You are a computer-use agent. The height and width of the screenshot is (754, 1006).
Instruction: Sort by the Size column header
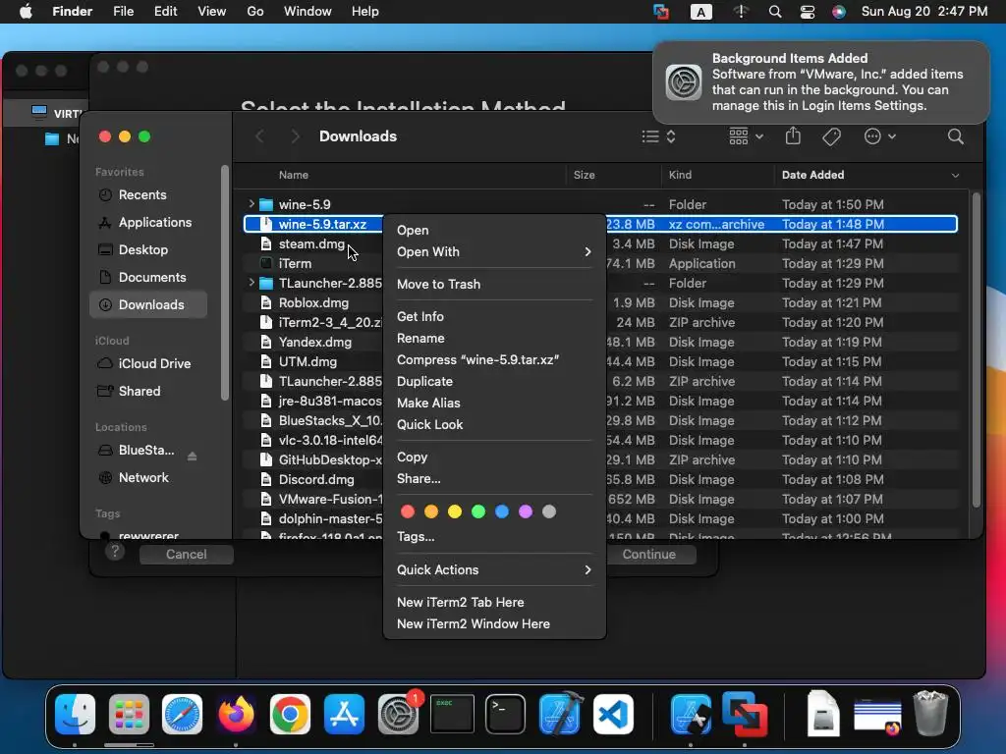pos(613,175)
